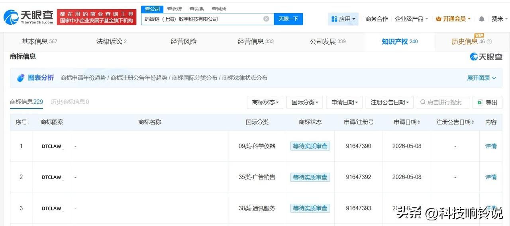Switch to 查风险 search tab

[219, 9]
